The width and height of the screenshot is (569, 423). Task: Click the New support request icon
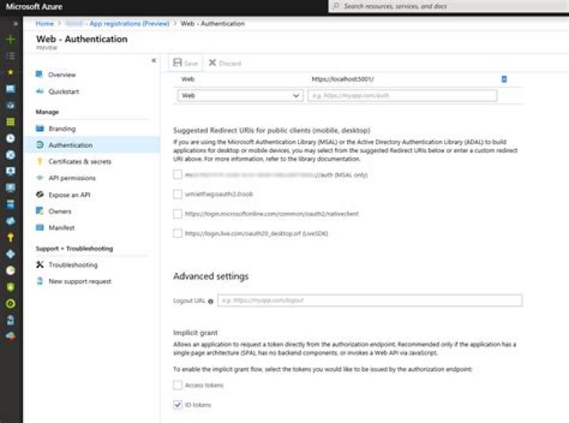(40, 281)
